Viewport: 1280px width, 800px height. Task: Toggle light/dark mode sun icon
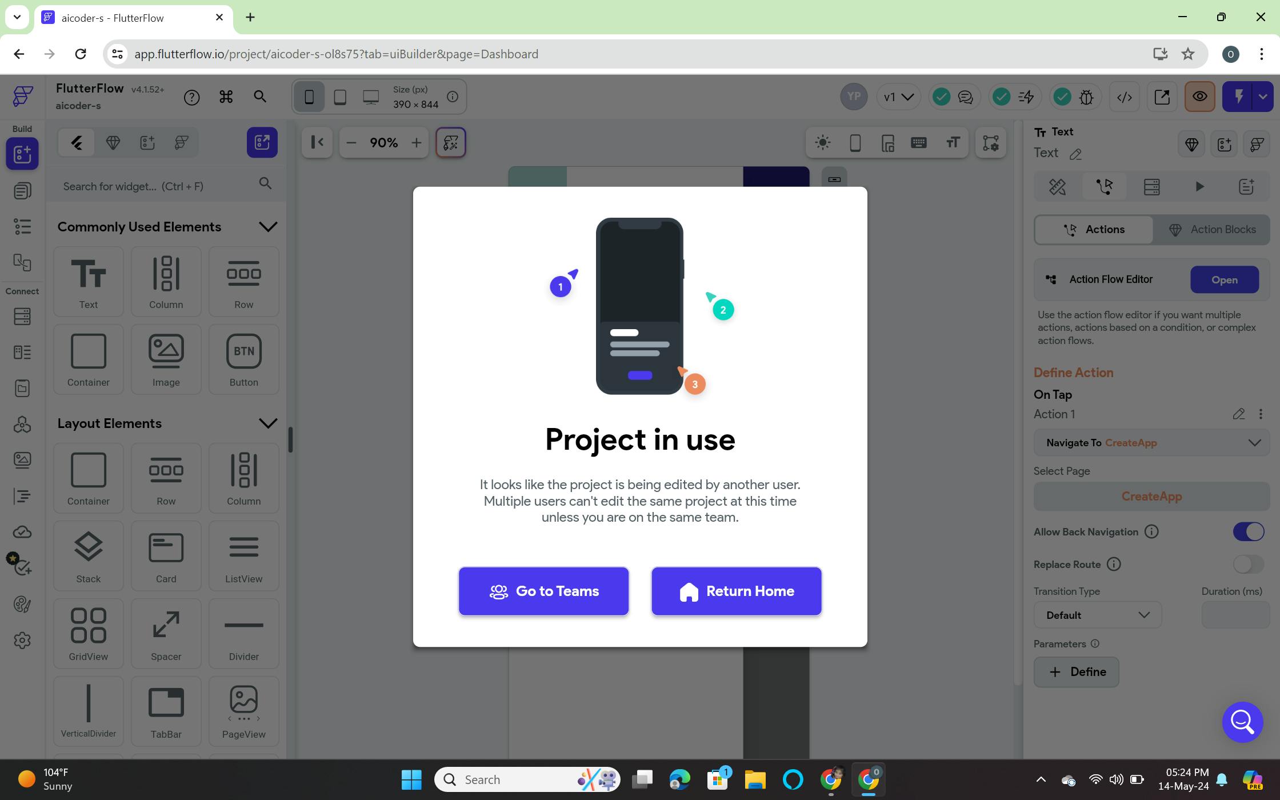pos(822,142)
